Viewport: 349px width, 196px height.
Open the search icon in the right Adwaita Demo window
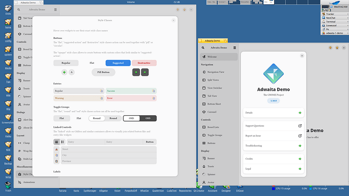click(x=203, y=47)
